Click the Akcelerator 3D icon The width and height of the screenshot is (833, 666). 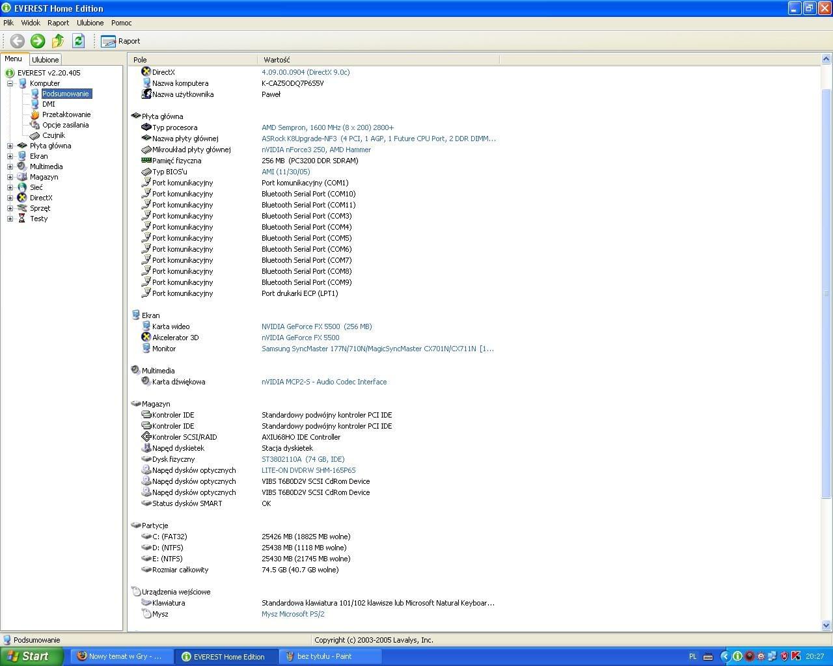[x=146, y=338]
